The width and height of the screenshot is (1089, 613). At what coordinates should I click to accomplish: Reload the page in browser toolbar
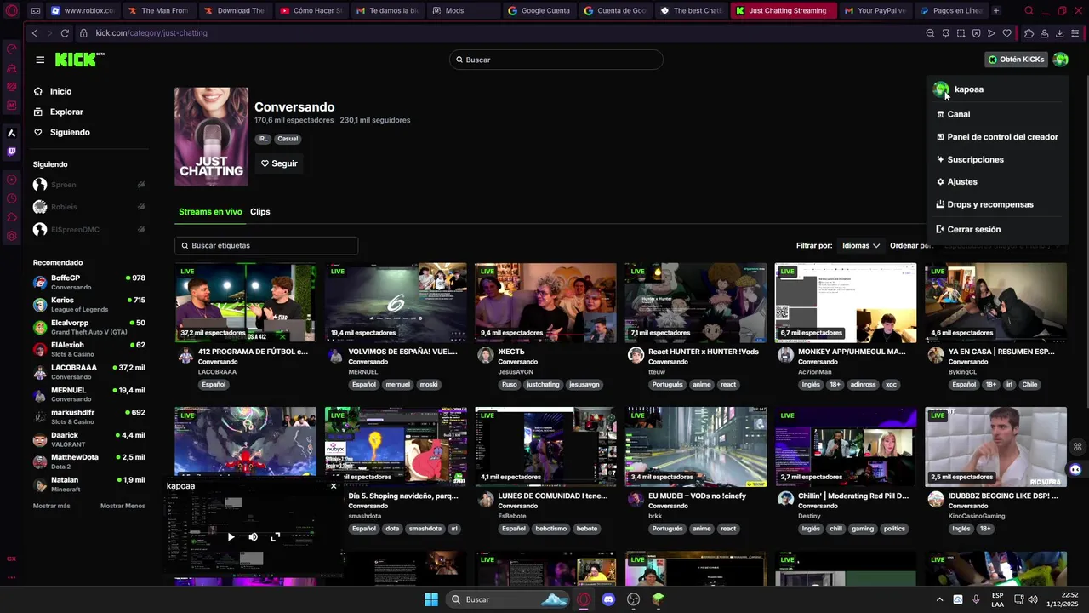(x=65, y=33)
